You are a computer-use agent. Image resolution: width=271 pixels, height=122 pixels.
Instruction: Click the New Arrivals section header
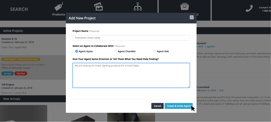pyautogui.click(x=33, y=99)
